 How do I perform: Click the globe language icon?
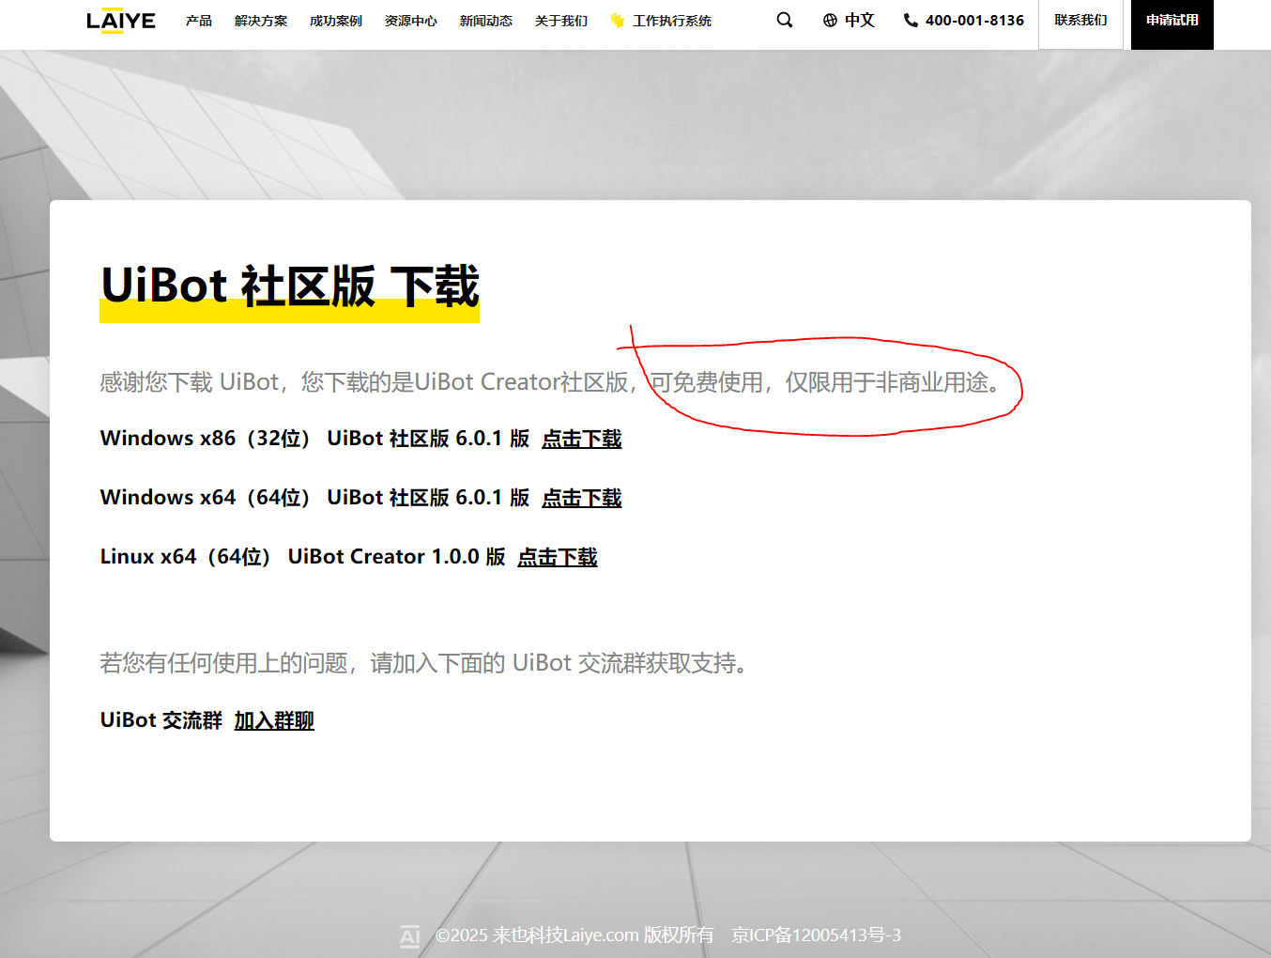click(x=830, y=21)
